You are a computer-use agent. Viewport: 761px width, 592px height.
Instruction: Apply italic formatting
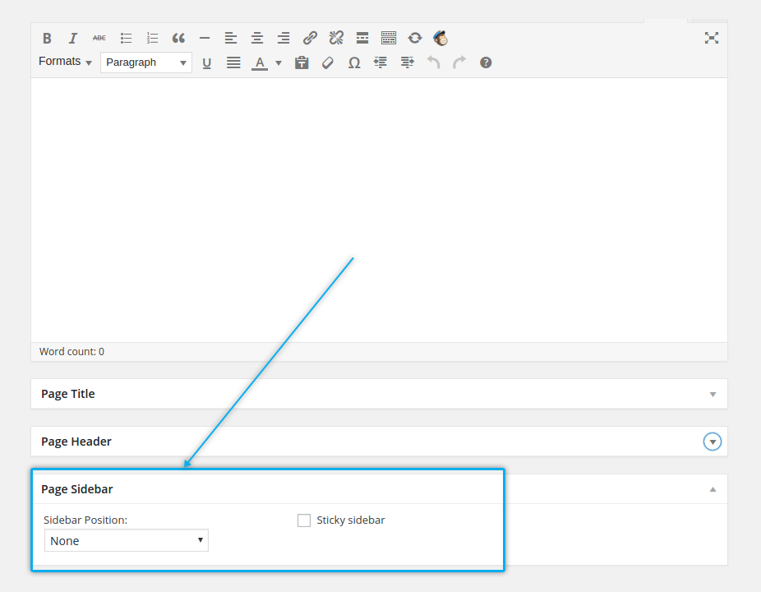(73, 38)
